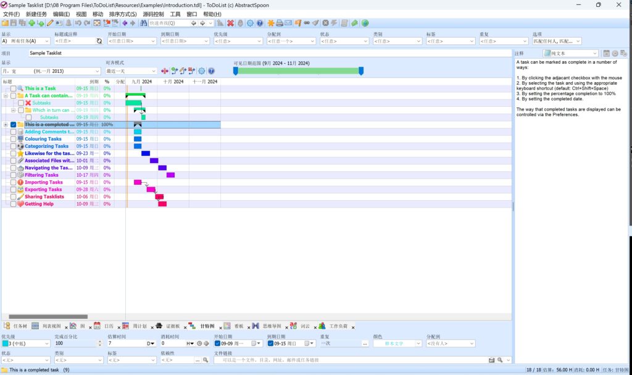
Task: Click the refresh filter icon beside title filter
Action: coord(99,41)
